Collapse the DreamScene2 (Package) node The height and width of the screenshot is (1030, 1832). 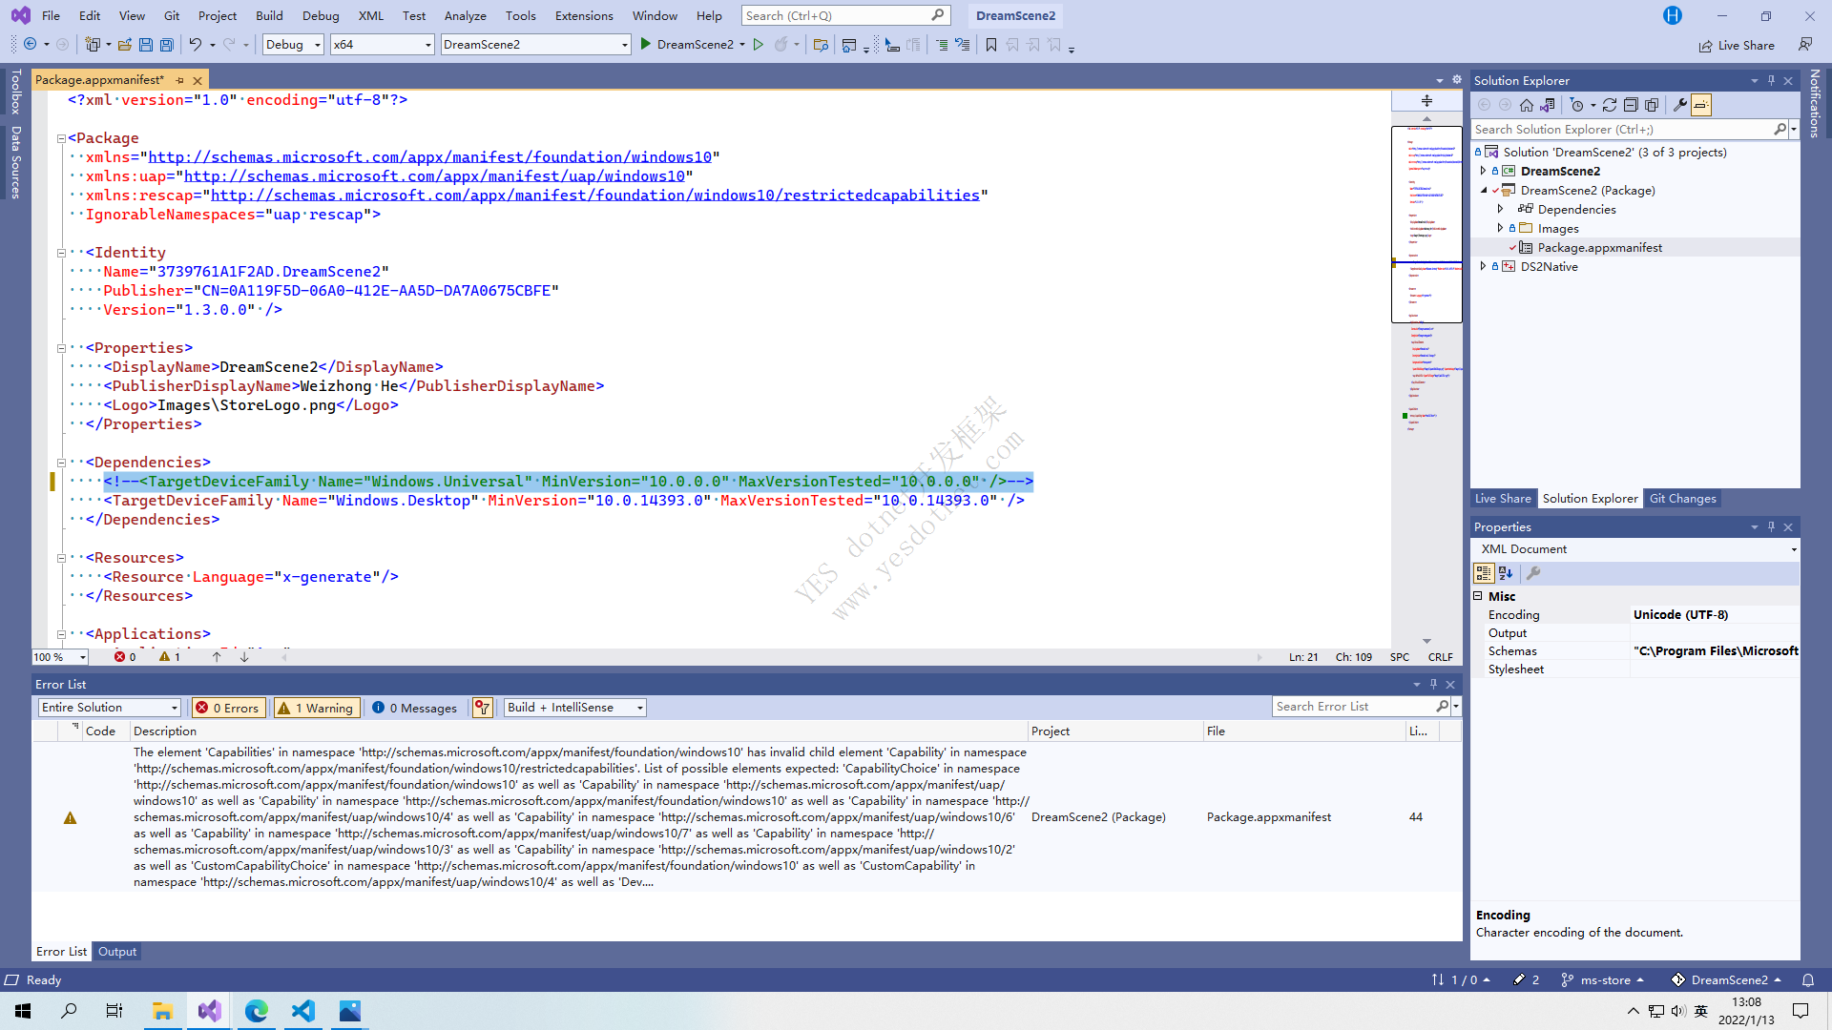tap(1483, 191)
